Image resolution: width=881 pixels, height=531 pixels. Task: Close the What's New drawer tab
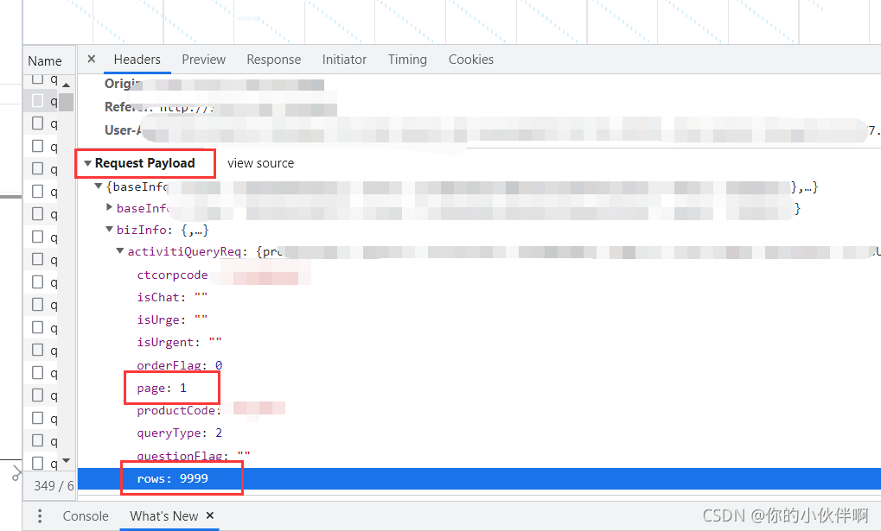[210, 515]
